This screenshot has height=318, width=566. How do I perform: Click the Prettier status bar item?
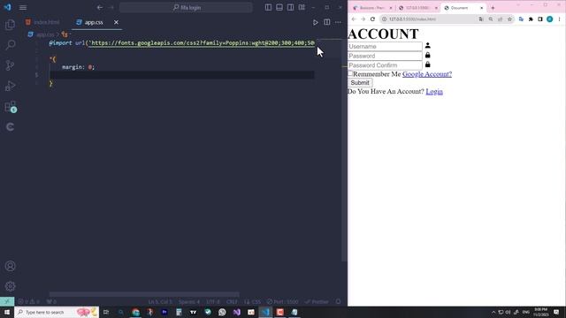point(317,302)
